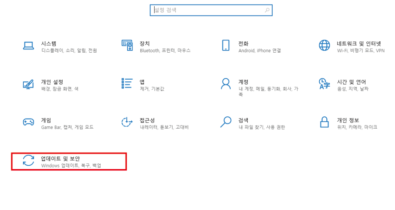Click the Accounts person icon

(x=226, y=84)
